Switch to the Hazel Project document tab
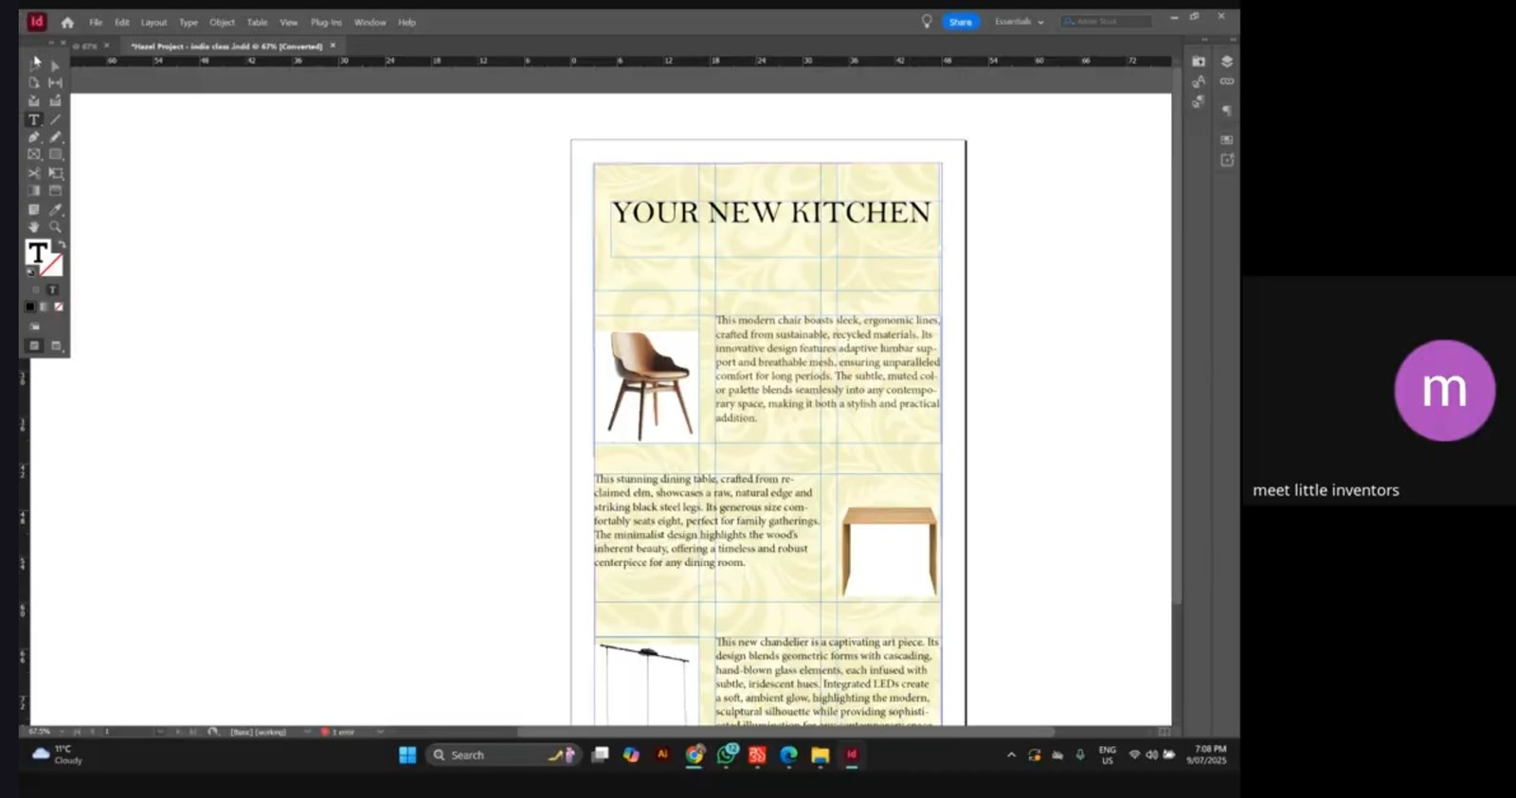The width and height of the screenshot is (1516, 798). pos(226,45)
